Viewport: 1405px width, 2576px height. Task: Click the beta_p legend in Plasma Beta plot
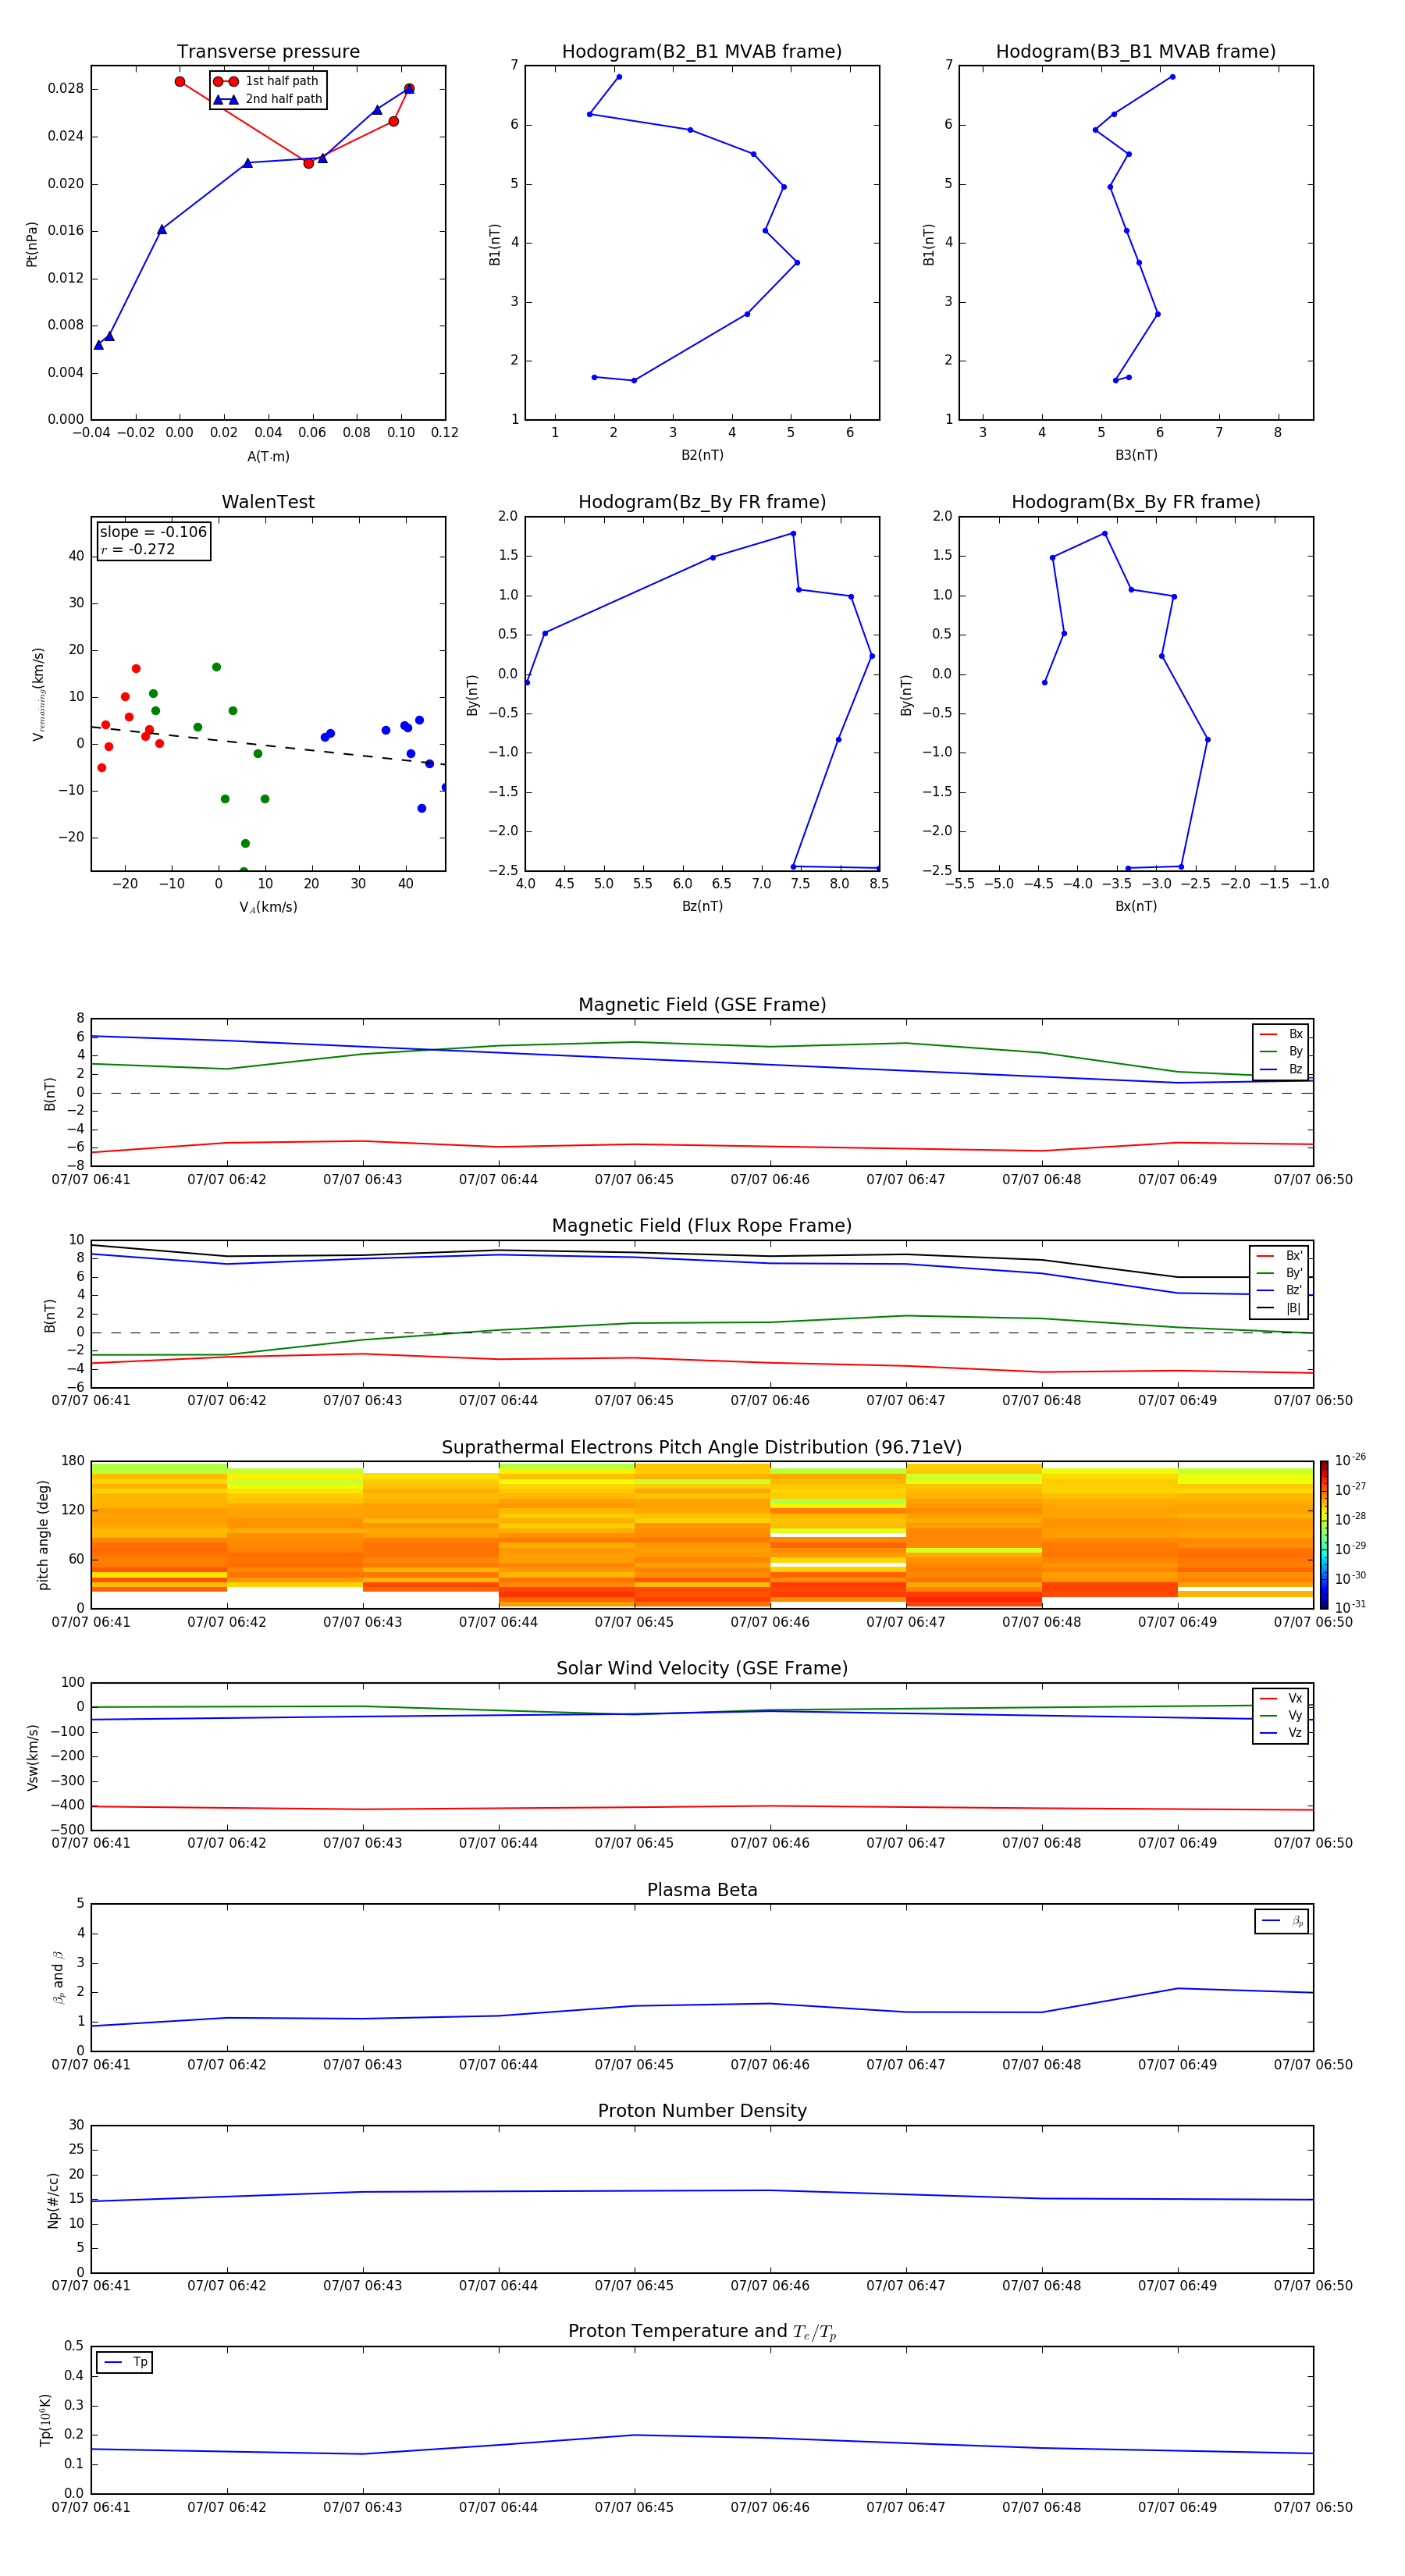click(x=1282, y=1921)
